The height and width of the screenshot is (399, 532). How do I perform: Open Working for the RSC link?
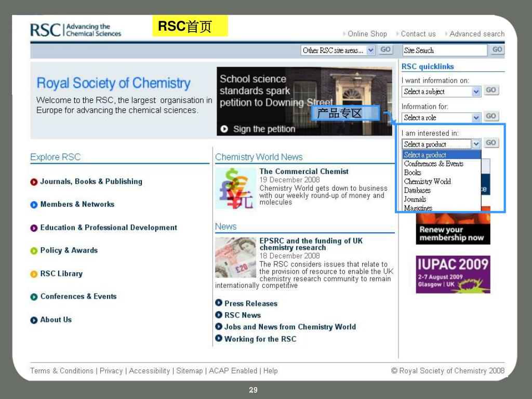(260, 339)
